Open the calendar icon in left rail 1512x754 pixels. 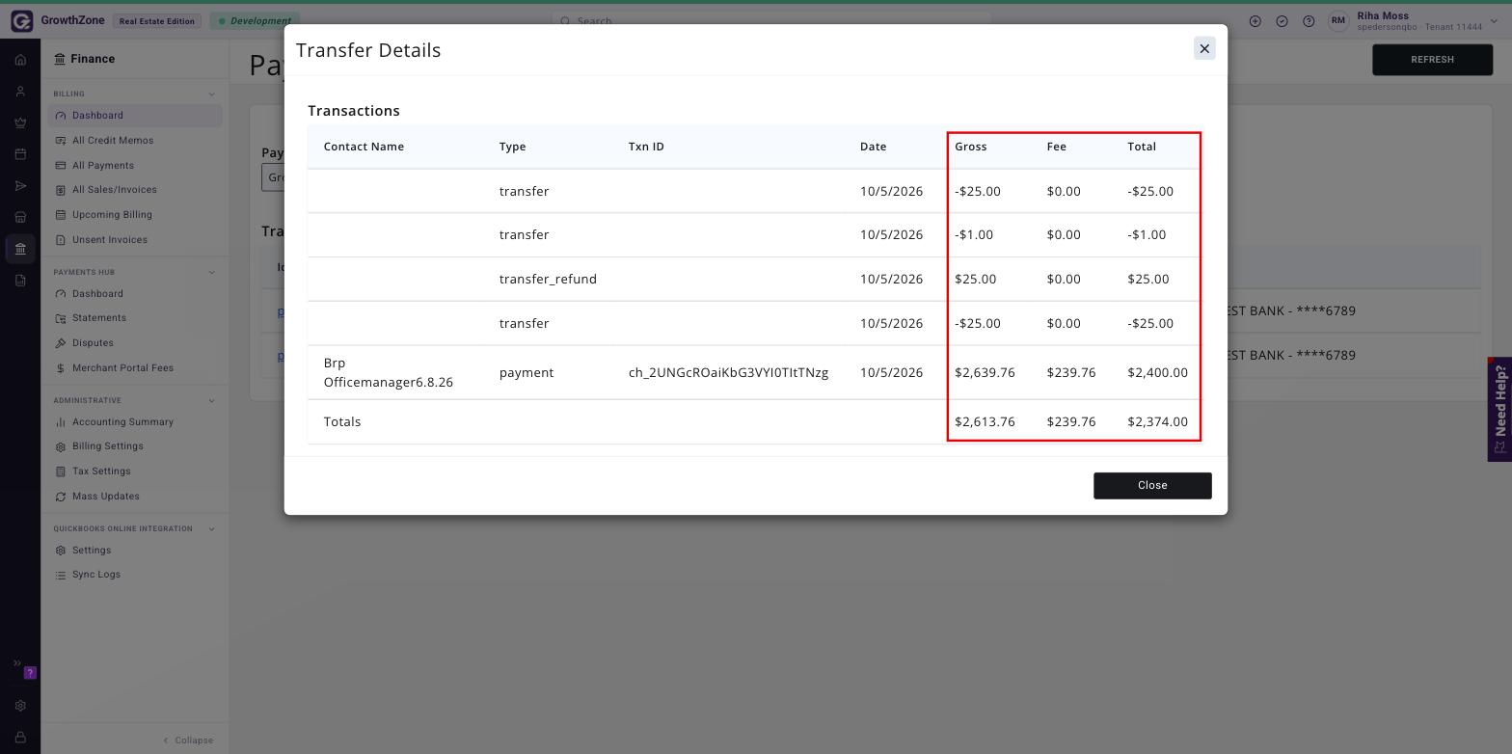(x=20, y=154)
